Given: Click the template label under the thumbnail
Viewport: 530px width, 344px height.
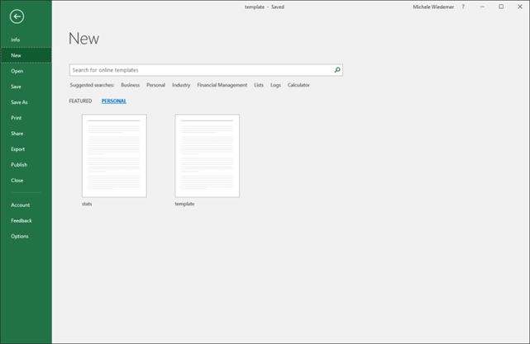Looking at the screenshot, I should pyautogui.click(x=184, y=204).
